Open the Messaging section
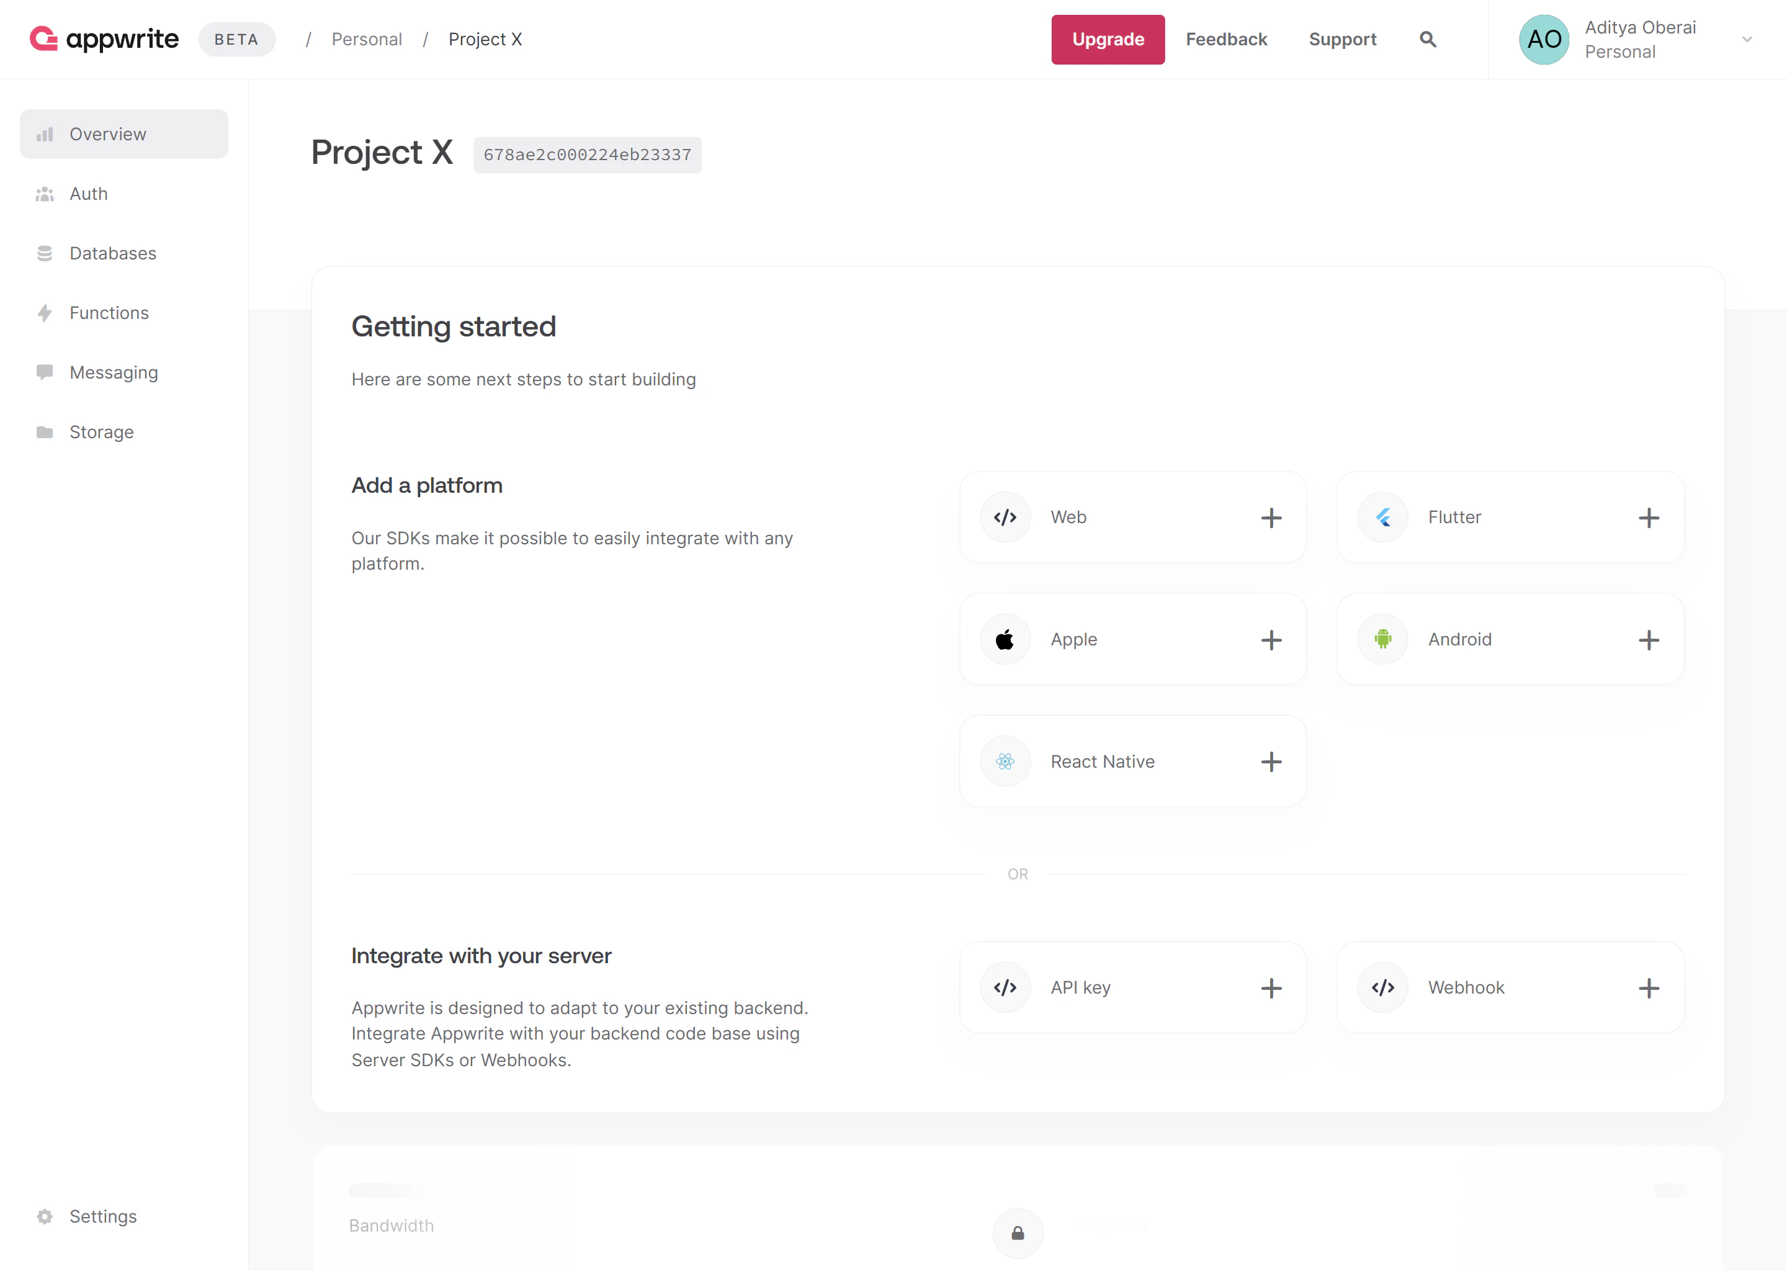This screenshot has width=1787, height=1271. 114,372
